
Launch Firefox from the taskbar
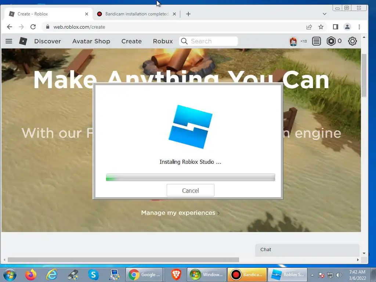pyautogui.click(x=31, y=275)
